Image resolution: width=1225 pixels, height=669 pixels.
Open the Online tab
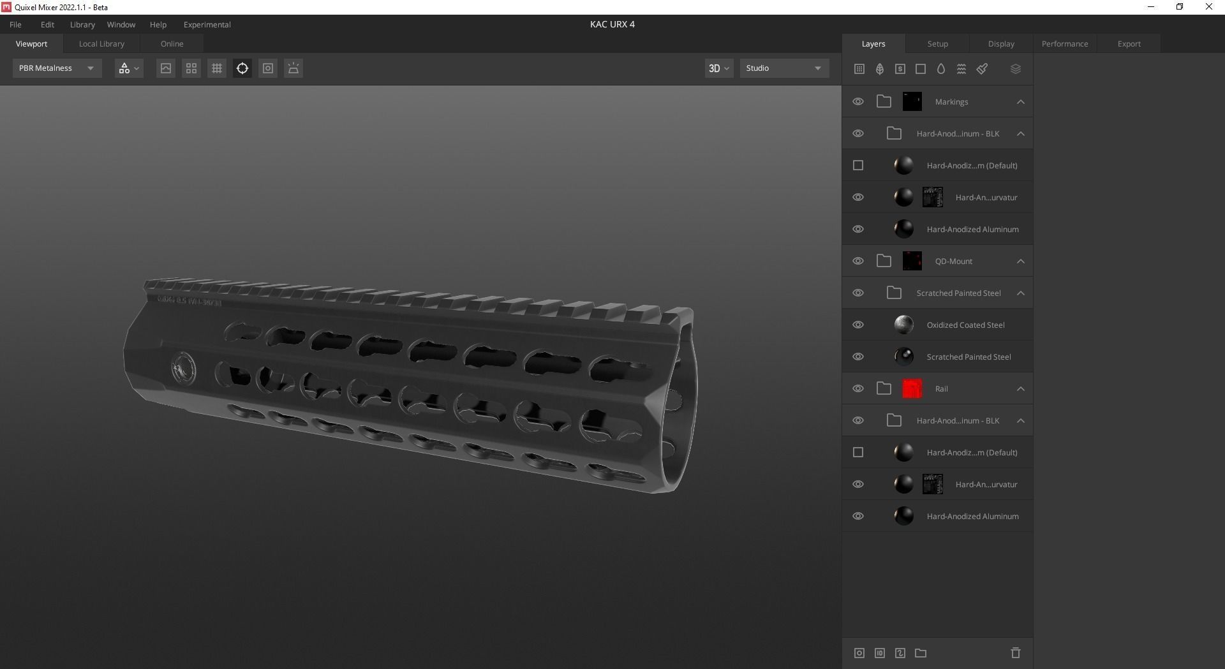click(172, 44)
